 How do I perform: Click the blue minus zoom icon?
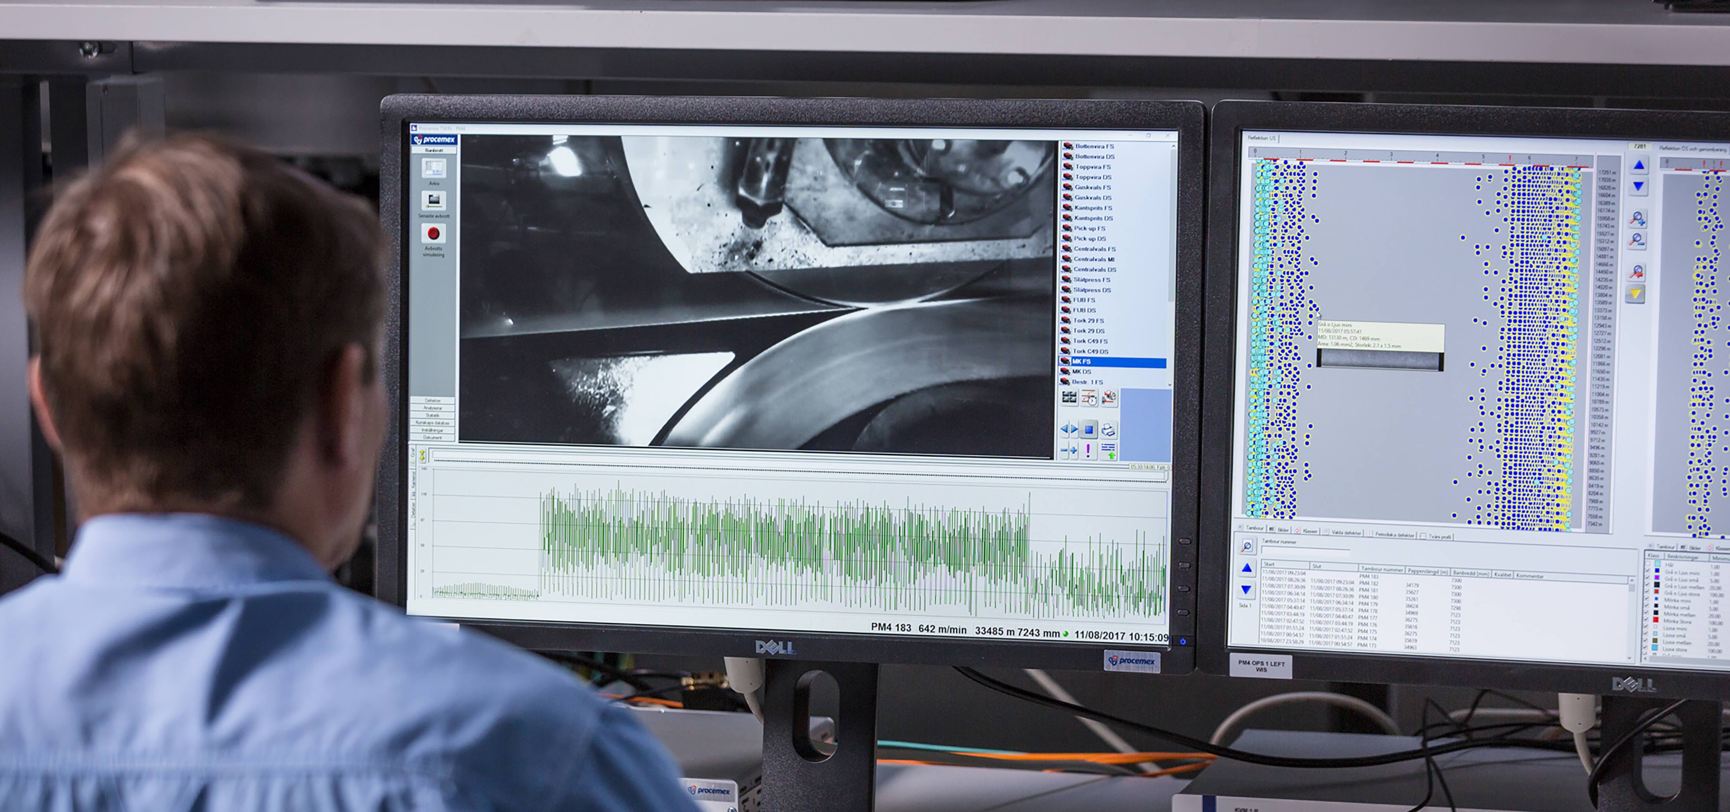(x=1064, y=451)
